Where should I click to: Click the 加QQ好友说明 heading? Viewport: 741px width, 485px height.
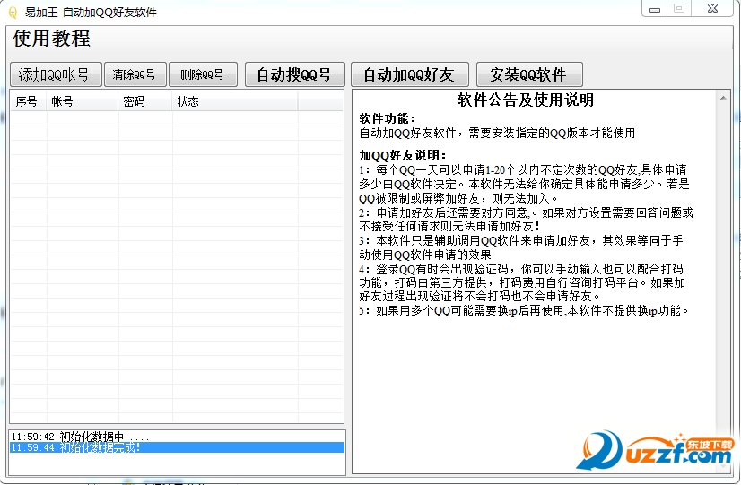403,155
